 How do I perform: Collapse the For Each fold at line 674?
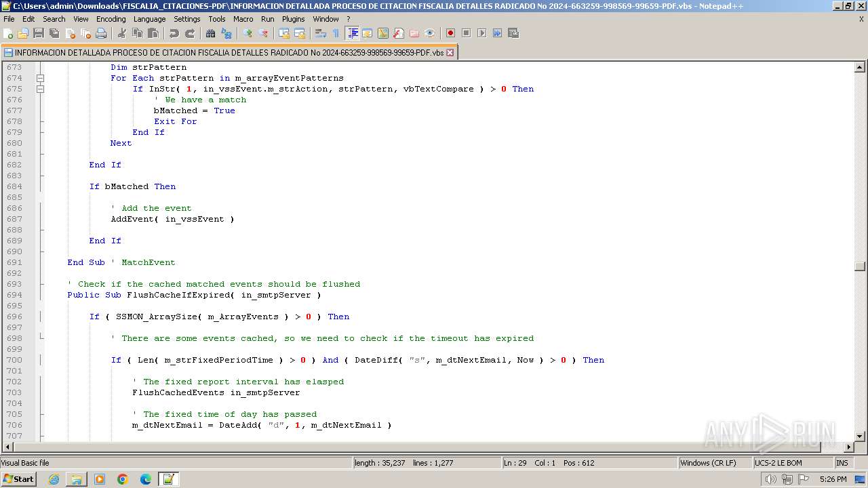pyautogui.click(x=40, y=78)
